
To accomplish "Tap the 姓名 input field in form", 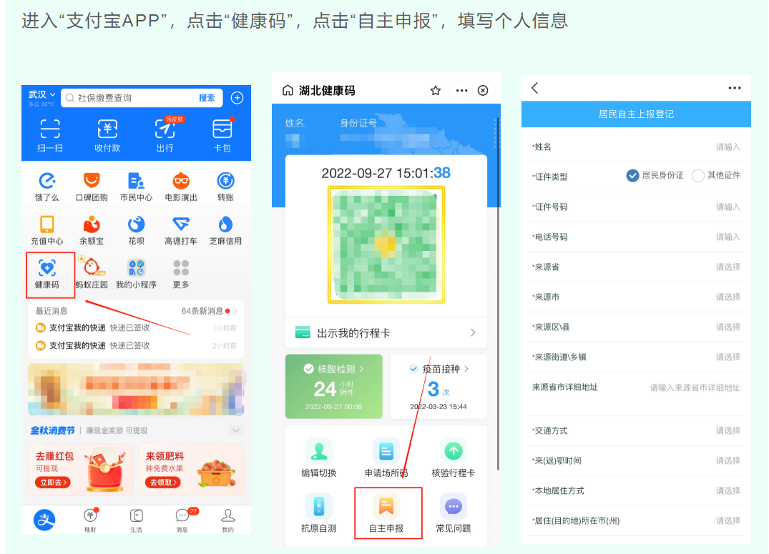I will click(x=636, y=147).
